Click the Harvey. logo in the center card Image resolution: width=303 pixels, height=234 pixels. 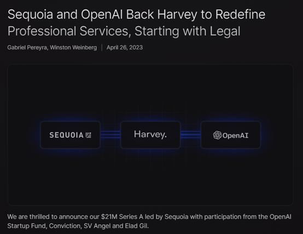tap(150, 134)
